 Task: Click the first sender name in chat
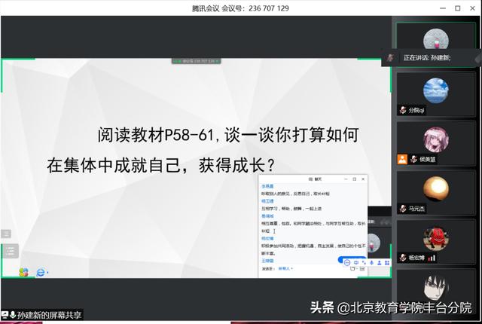click(x=267, y=186)
